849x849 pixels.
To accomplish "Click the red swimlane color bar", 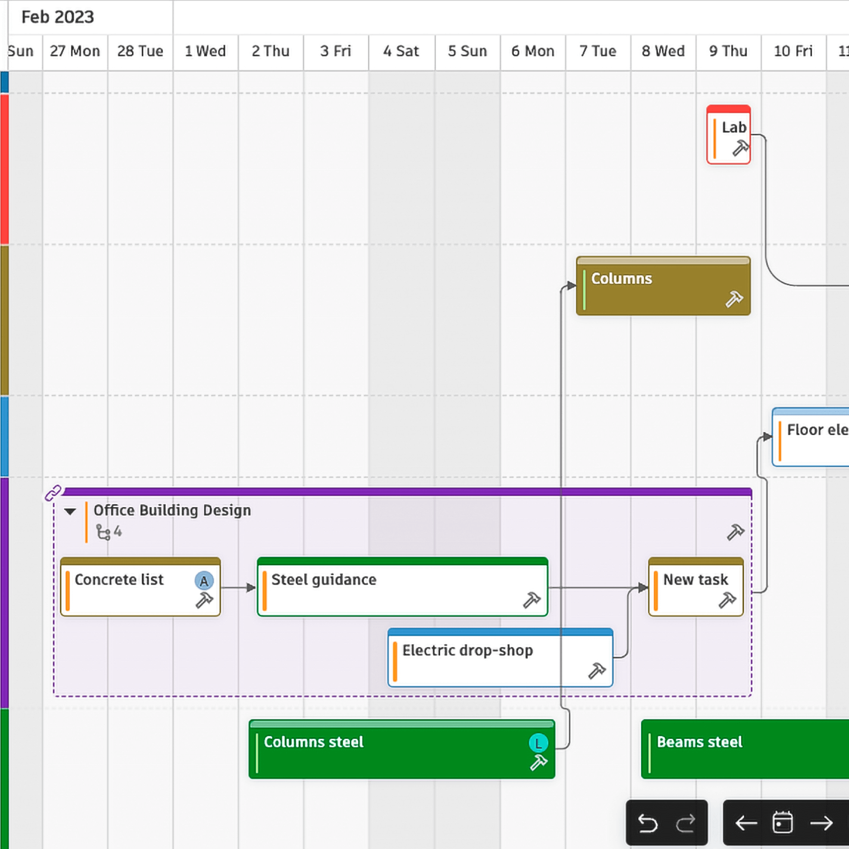I will [4, 169].
